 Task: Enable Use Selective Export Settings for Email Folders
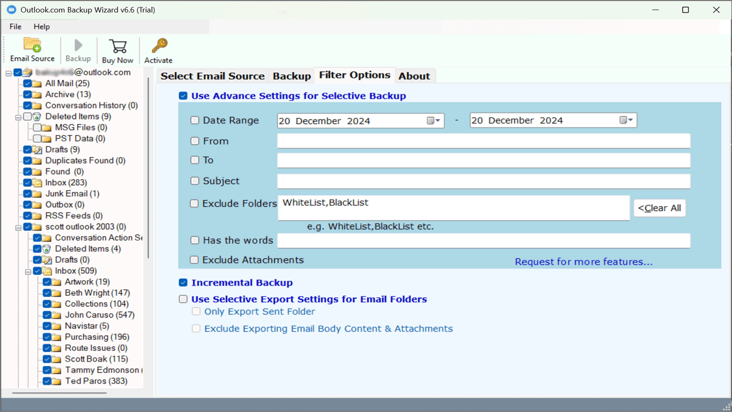pyautogui.click(x=183, y=299)
